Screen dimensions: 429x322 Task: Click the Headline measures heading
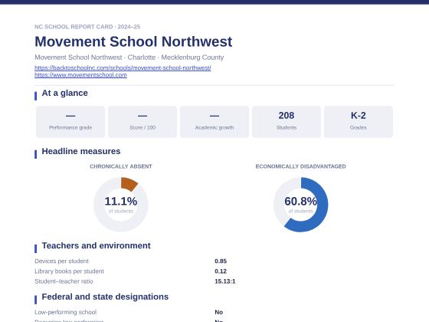click(x=81, y=152)
